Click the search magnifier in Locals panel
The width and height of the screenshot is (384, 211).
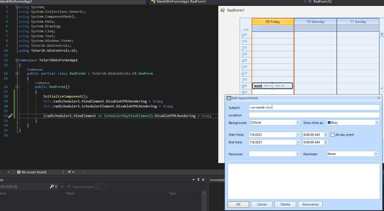[x=52, y=187]
